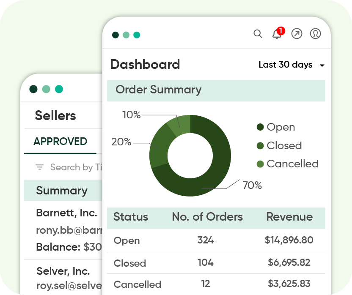This screenshot has height=295, width=352.
Task: Open the user profile icon
Action: point(315,34)
